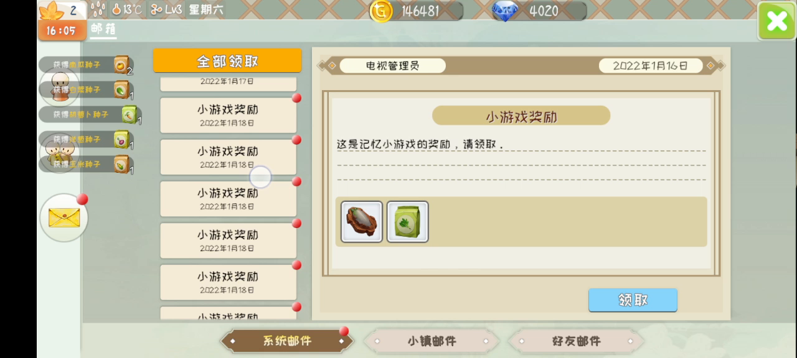Close the mailbox with green X
Screen dimensions: 797x358
coord(776,21)
